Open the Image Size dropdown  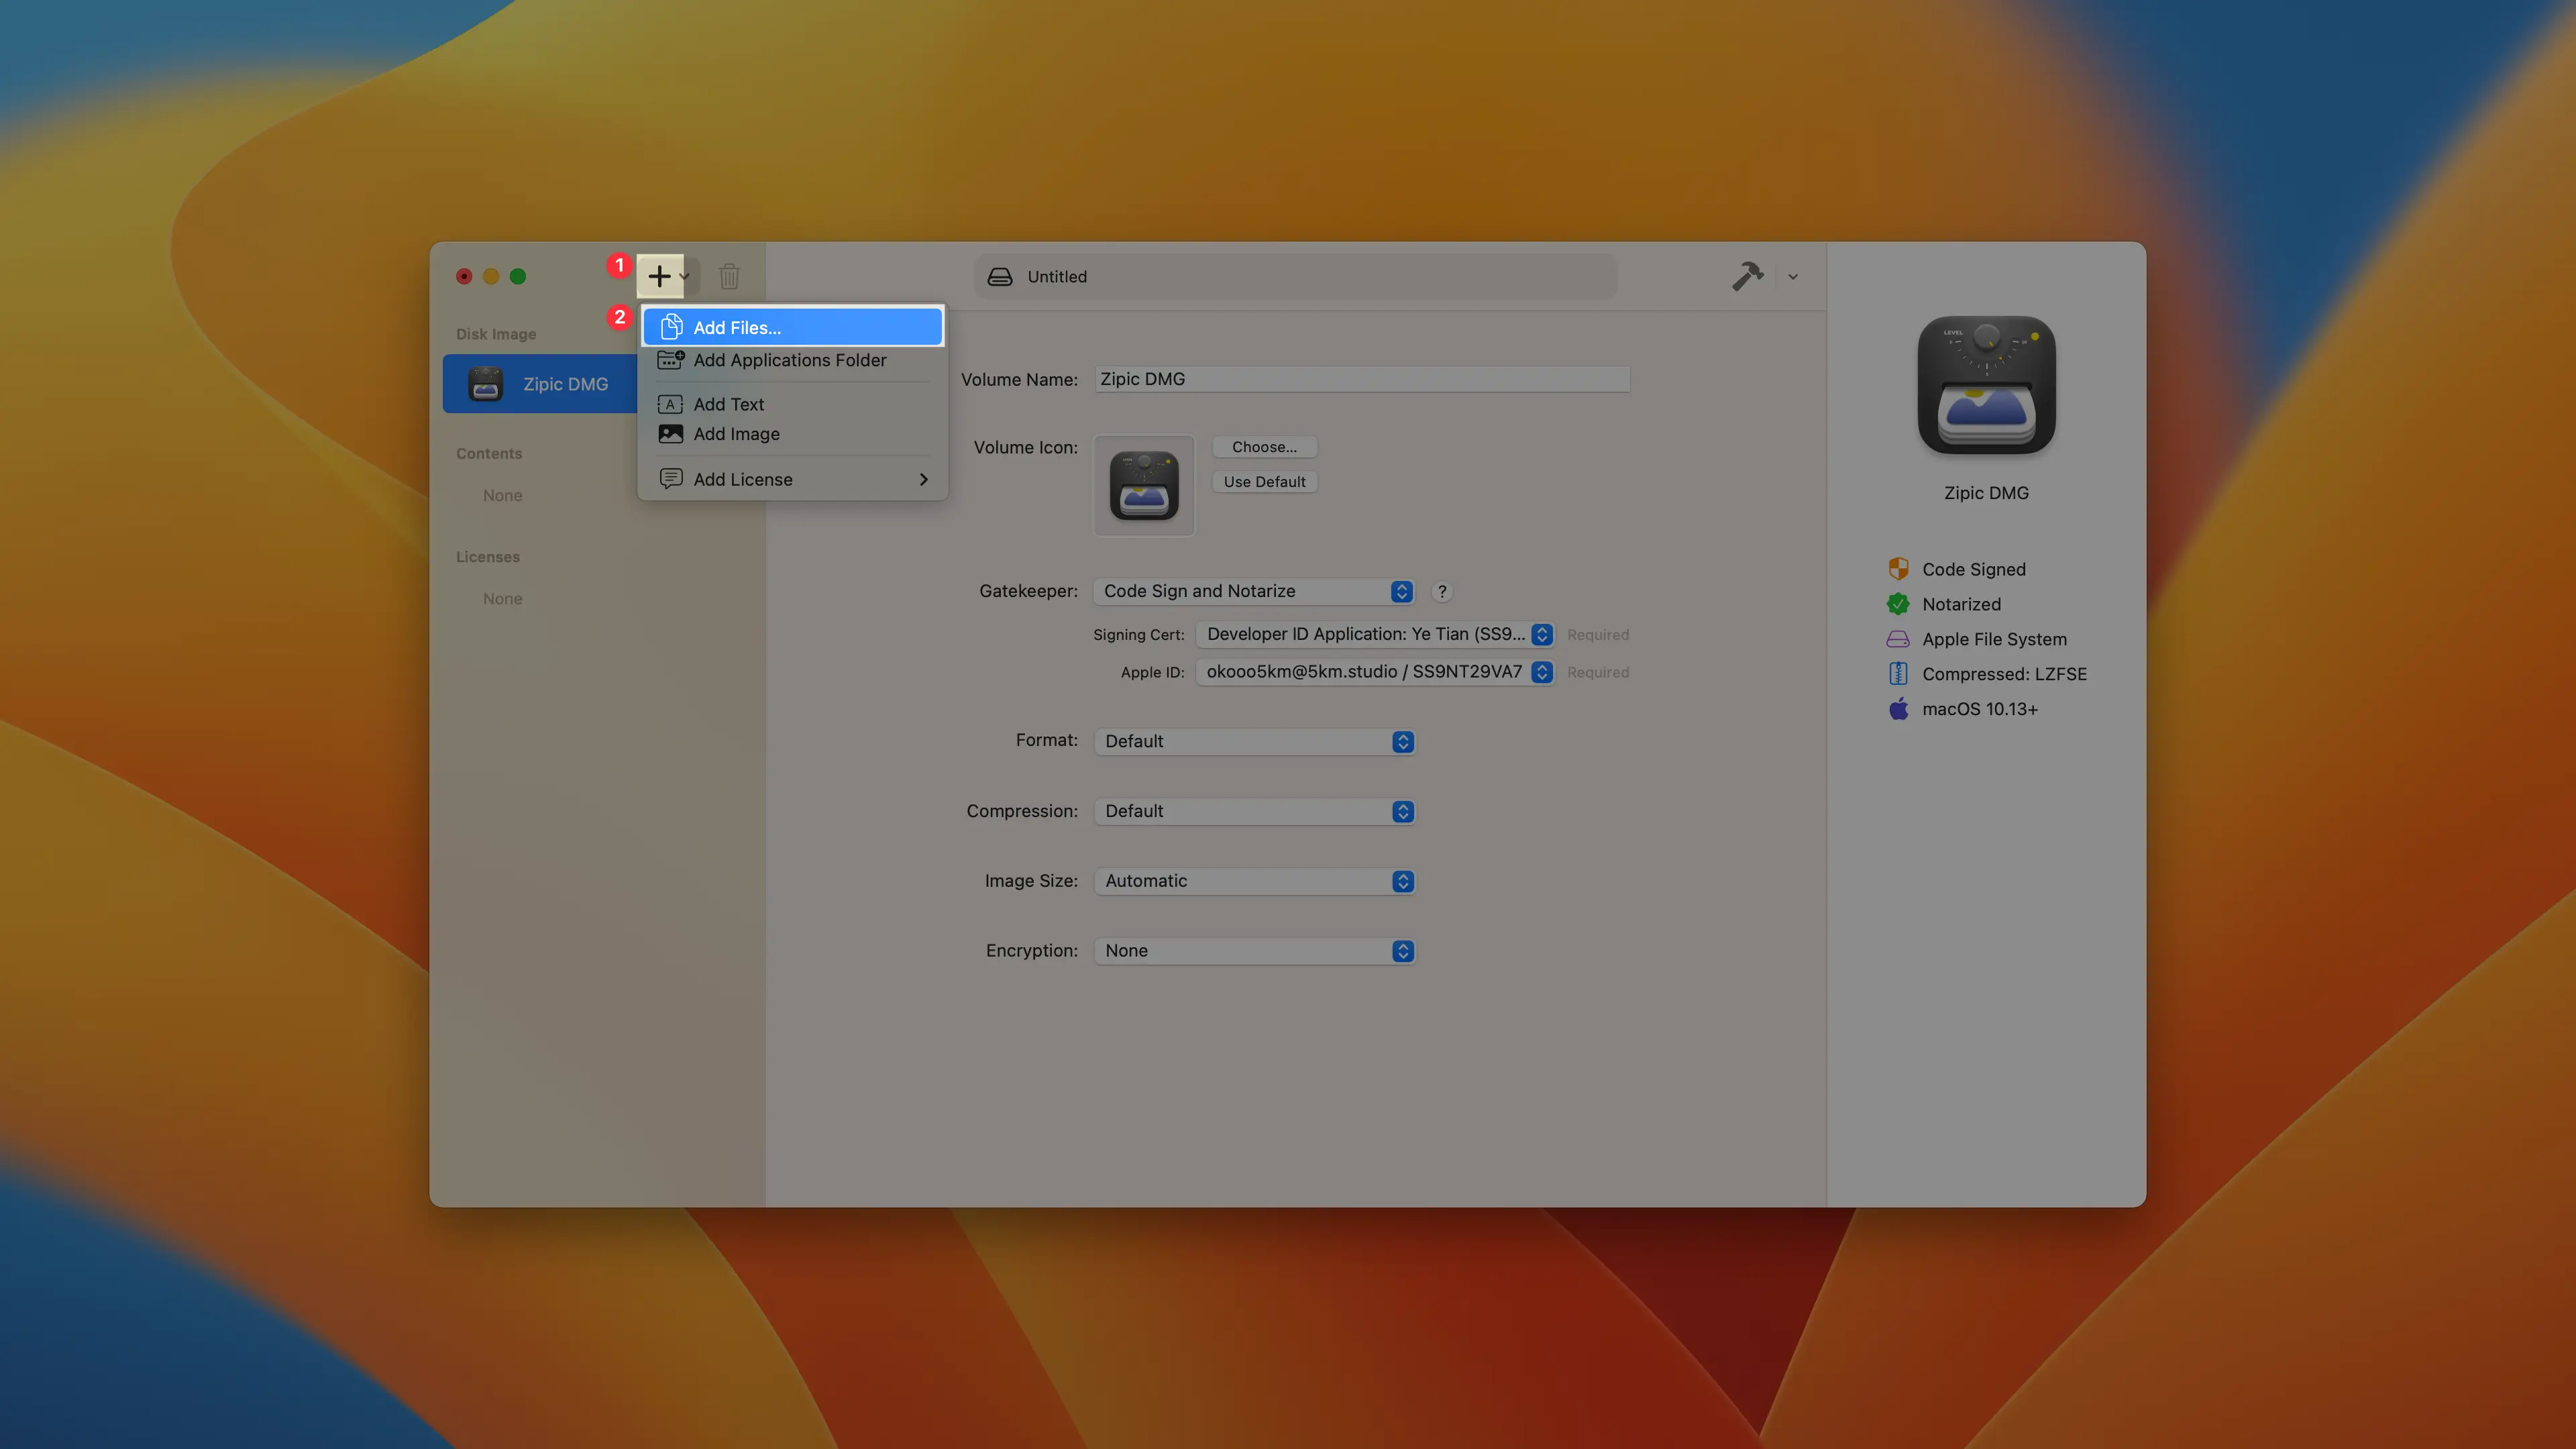pos(1254,881)
